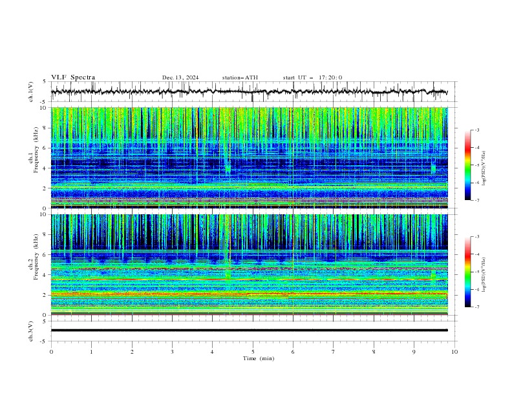The width and height of the screenshot is (512, 395).
Task: Click the ch.2 'Frequency (kHz)' axis label
Action: click(36, 257)
